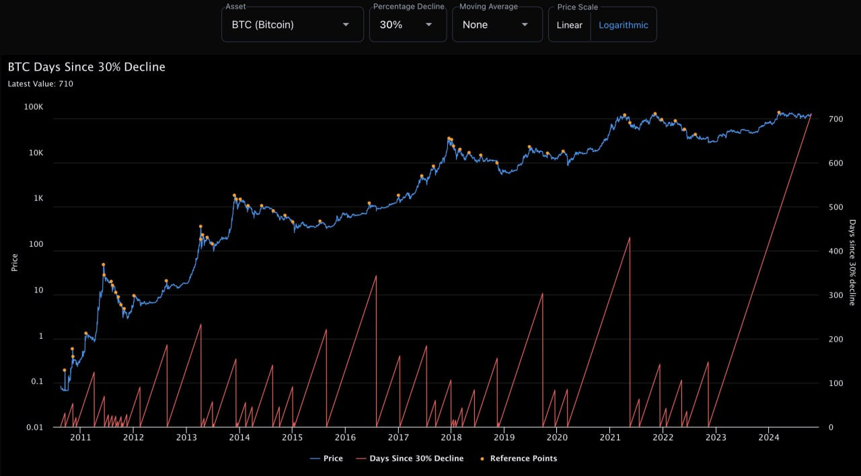Click the Latest Value: 710 text

(40, 84)
